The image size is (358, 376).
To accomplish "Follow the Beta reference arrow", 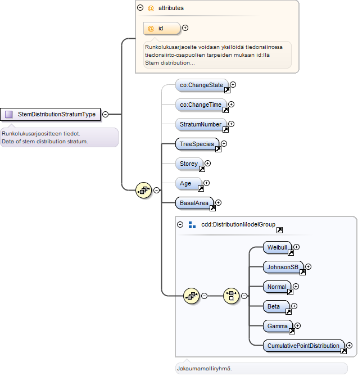I will click(288, 311).
